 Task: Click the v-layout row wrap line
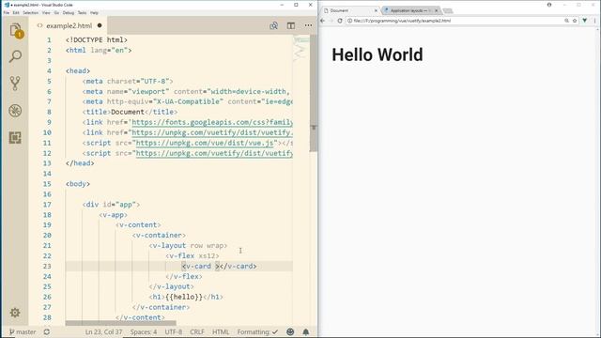tap(188, 245)
